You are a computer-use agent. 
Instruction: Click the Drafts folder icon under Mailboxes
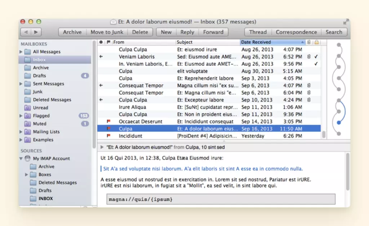[27, 76]
